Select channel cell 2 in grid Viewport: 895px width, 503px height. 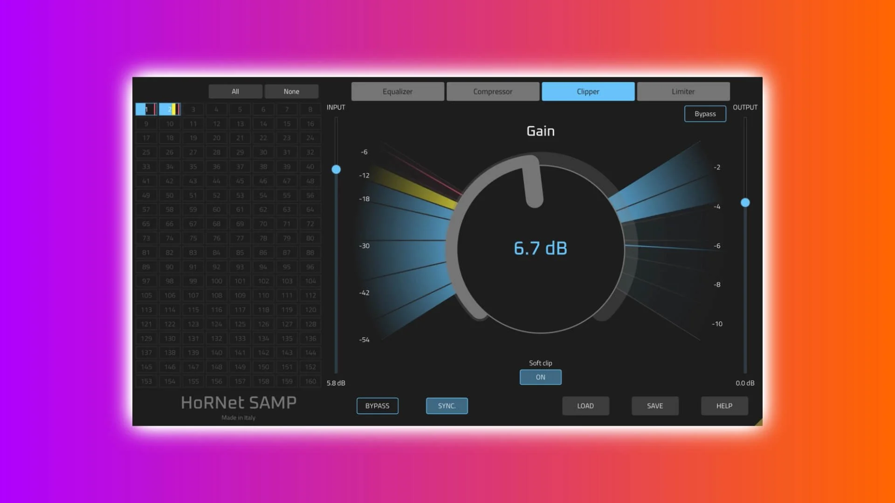pos(170,109)
